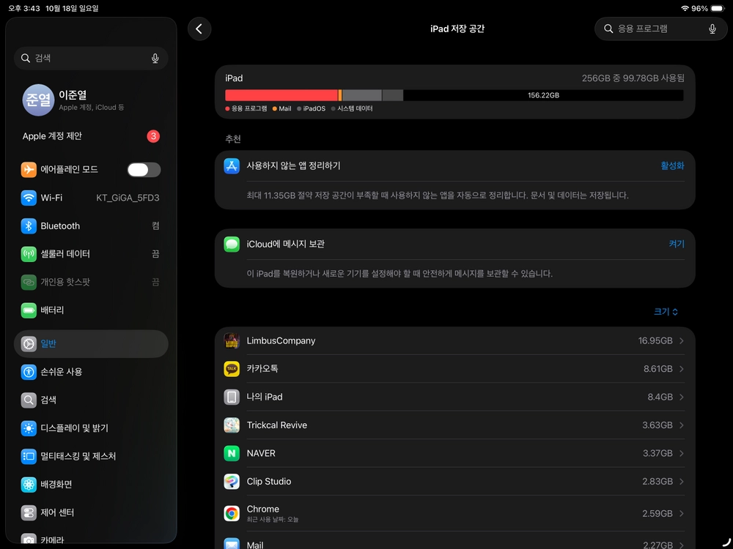Tap the chevron on the 카카오톡 row
The image size is (733, 549).
click(x=682, y=369)
